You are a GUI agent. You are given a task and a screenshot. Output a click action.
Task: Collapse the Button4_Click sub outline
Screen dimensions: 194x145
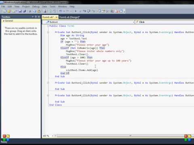(x=48, y=95)
